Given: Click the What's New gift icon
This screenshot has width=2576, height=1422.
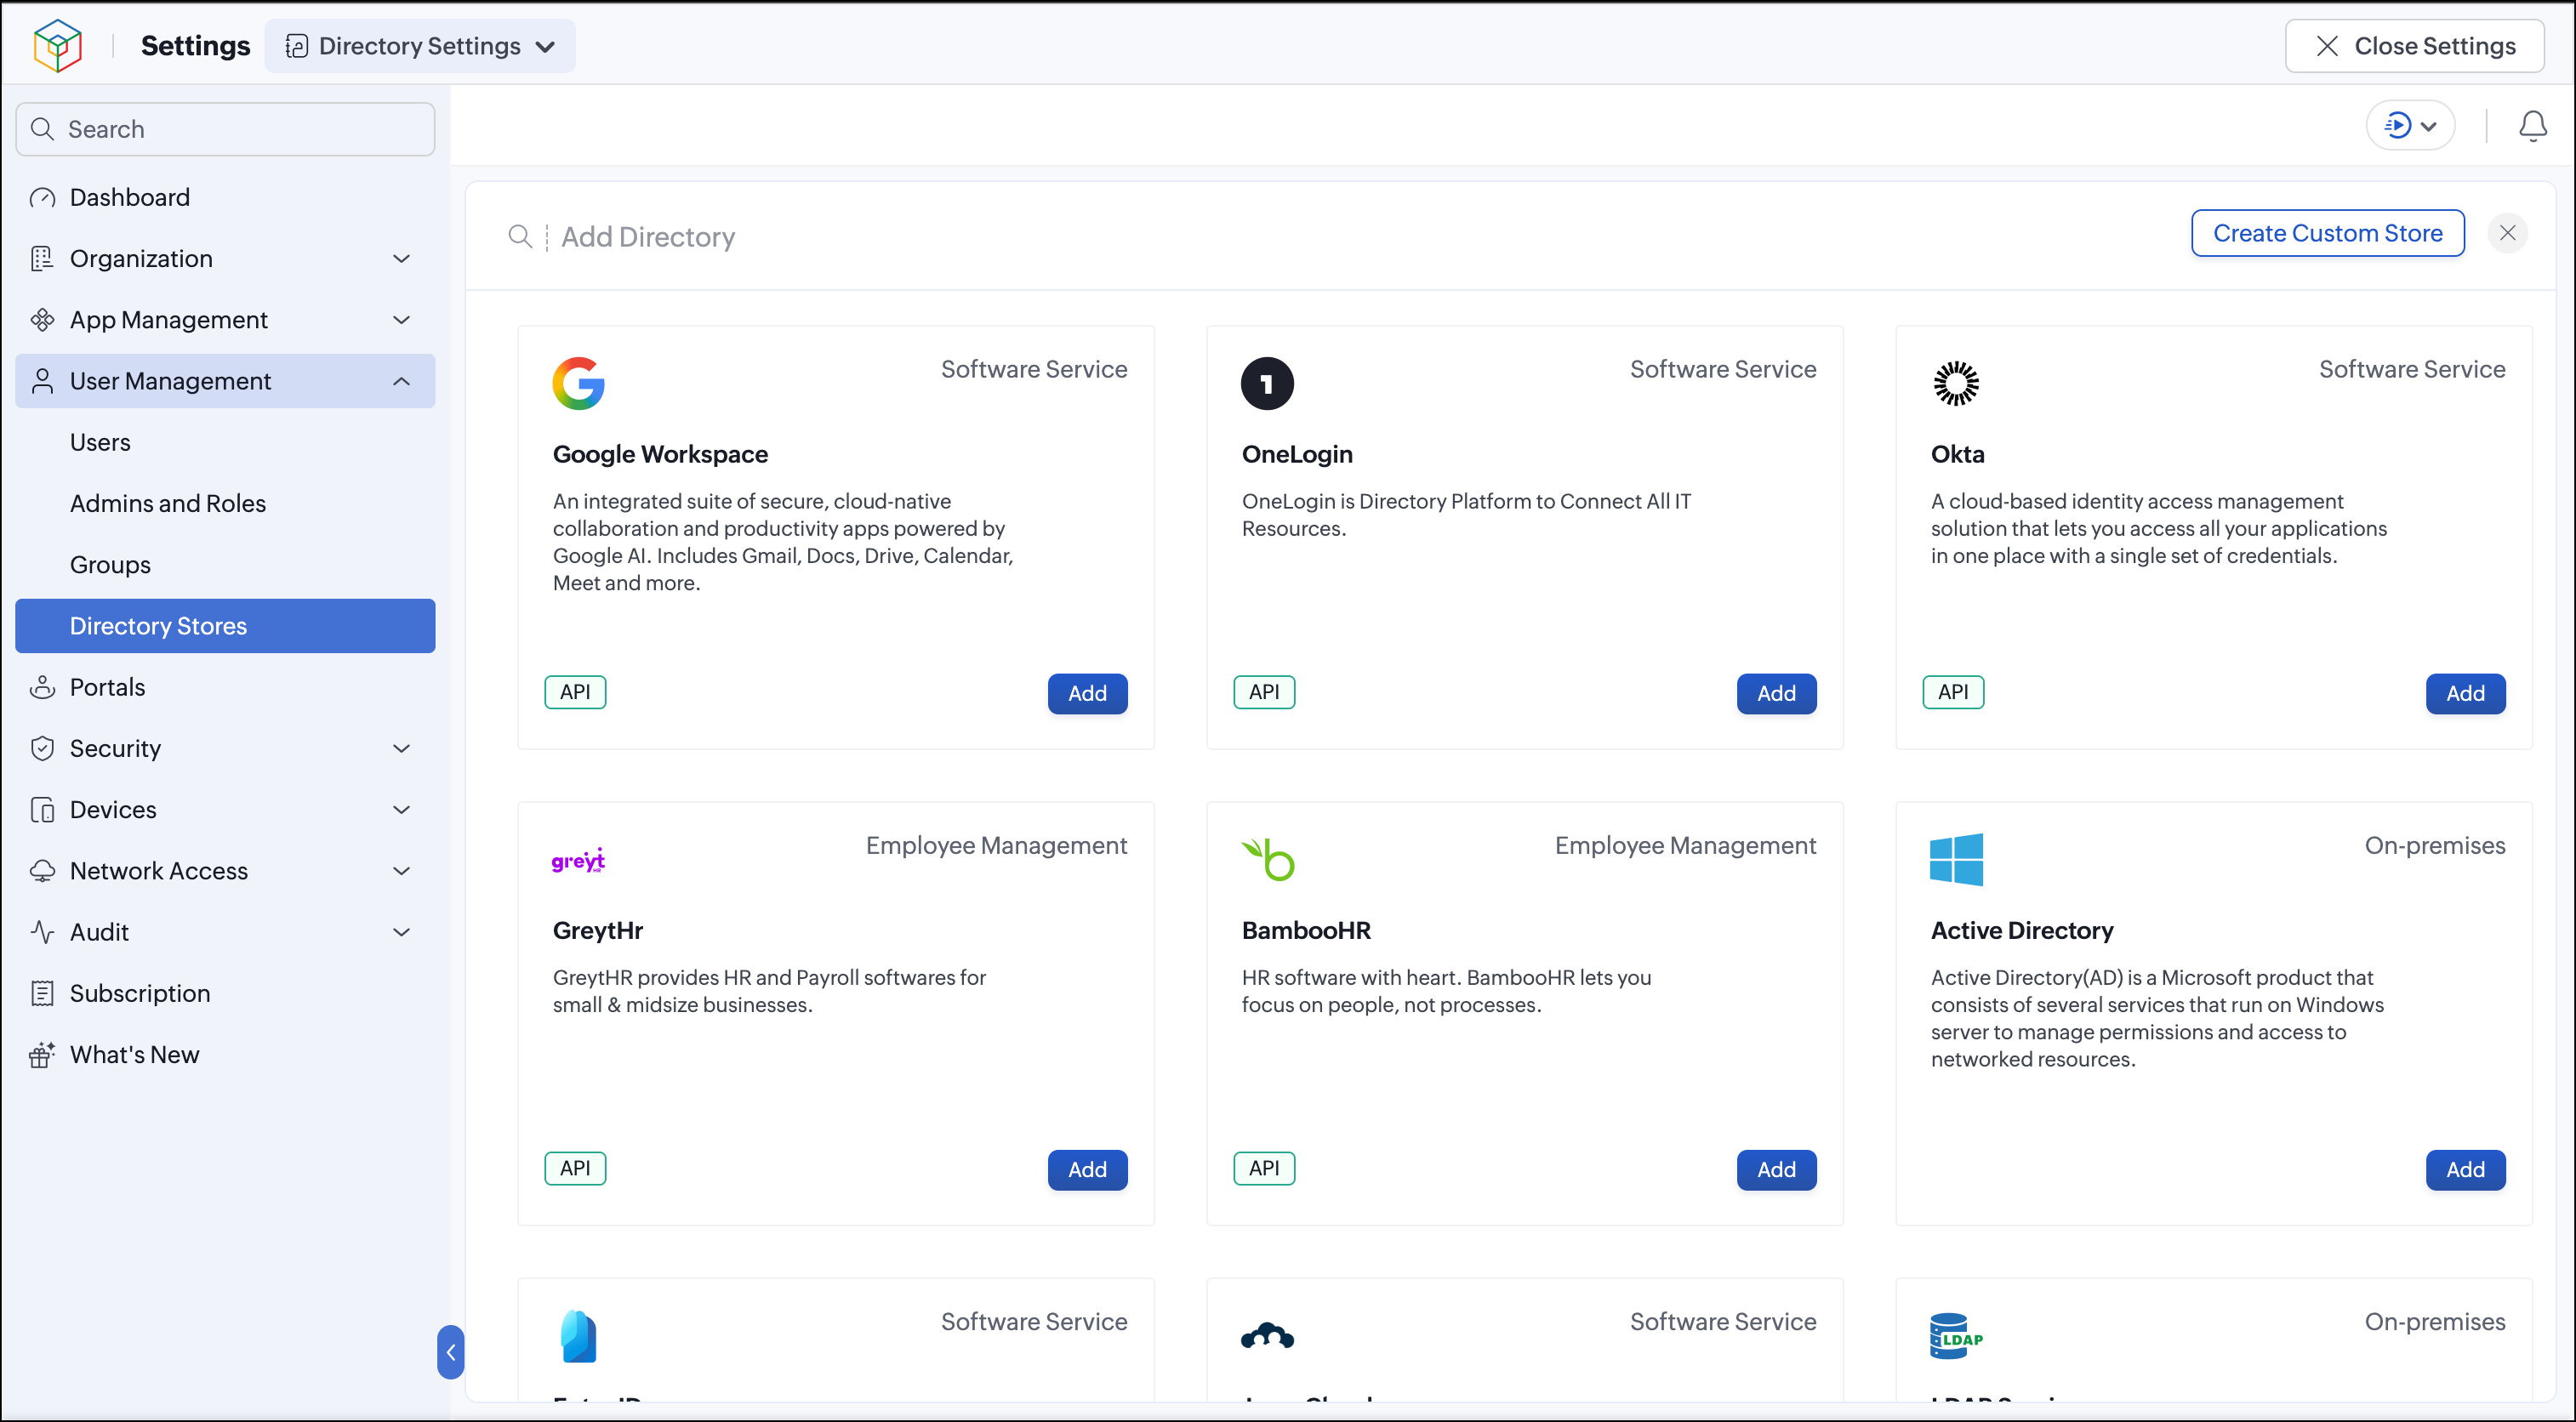Looking at the screenshot, I should click(x=42, y=1054).
